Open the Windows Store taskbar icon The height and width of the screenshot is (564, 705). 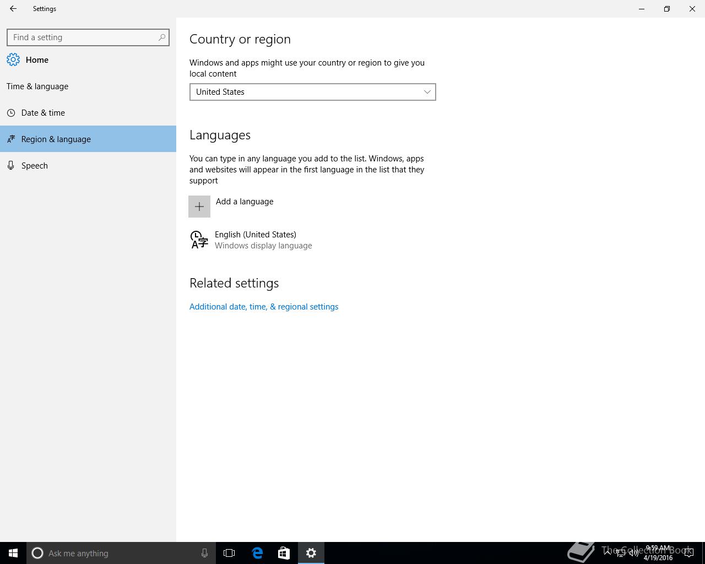click(284, 553)
